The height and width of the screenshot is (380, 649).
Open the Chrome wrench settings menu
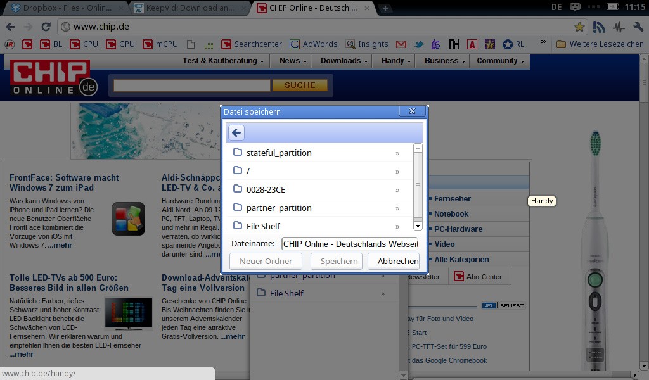coord(638,27)
